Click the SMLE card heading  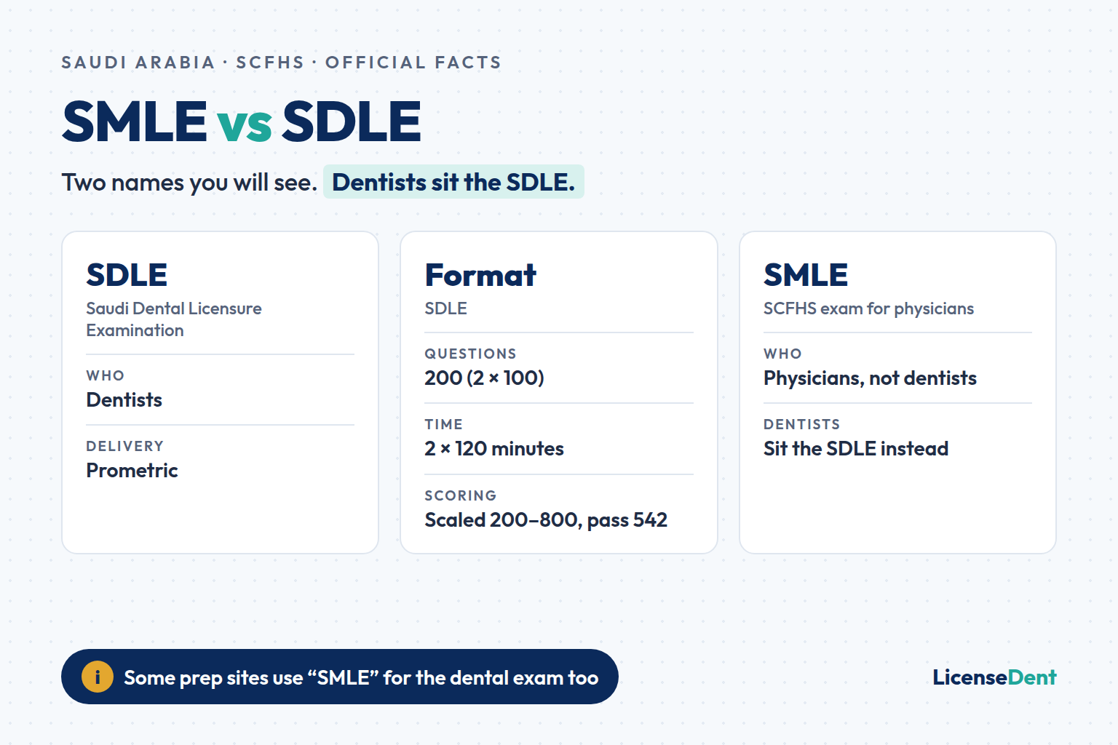[x=806, y=275]
